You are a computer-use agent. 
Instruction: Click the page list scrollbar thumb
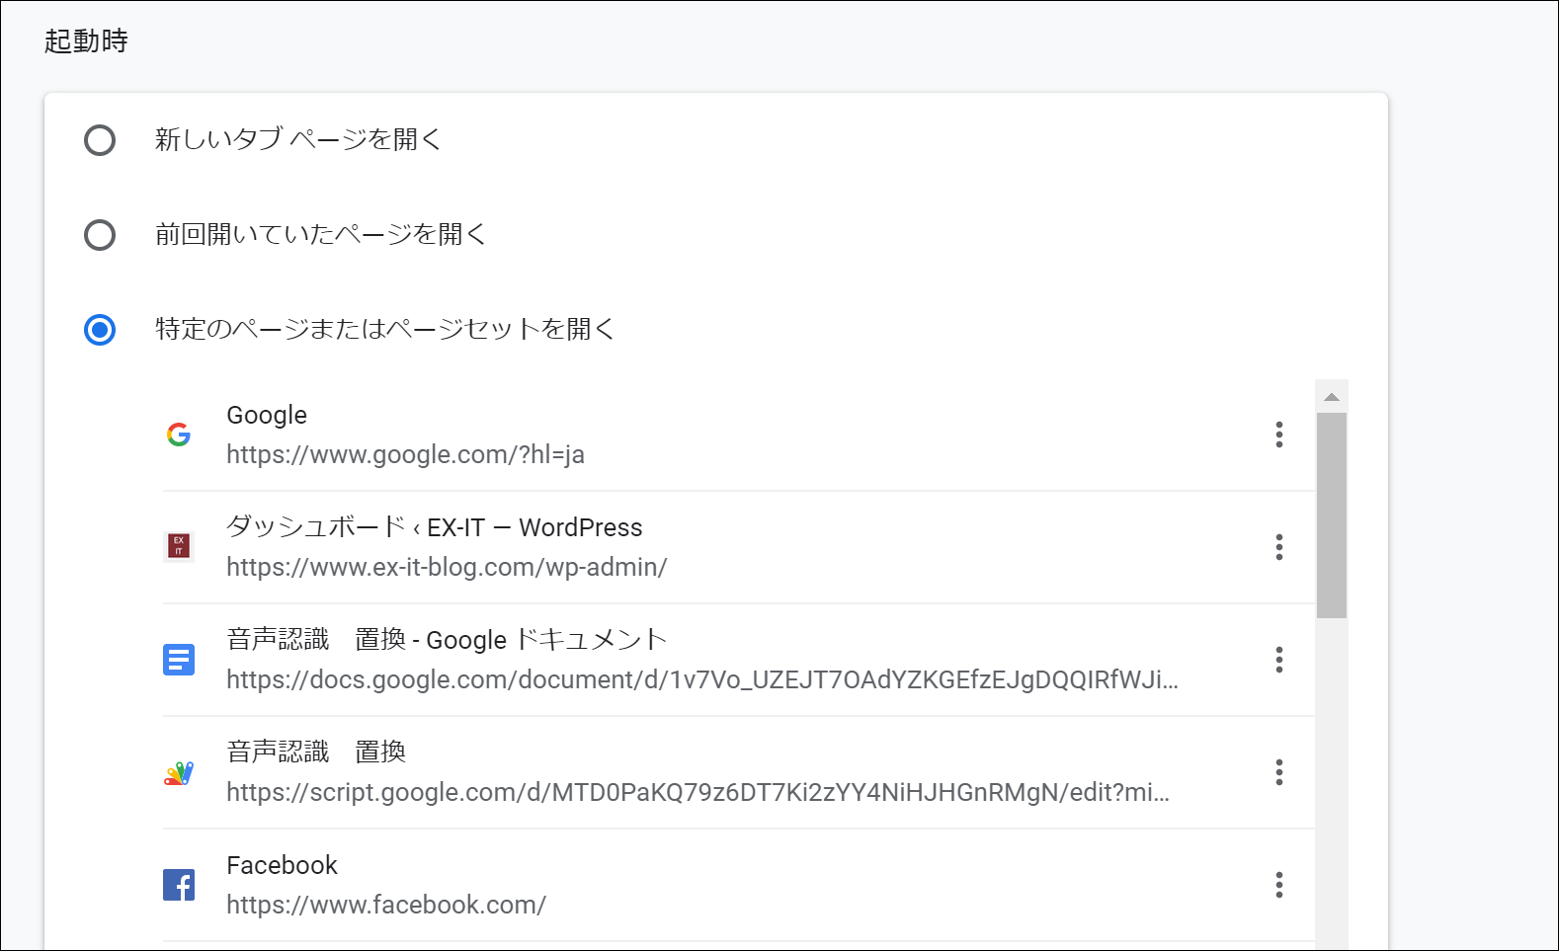[1332, 515]
